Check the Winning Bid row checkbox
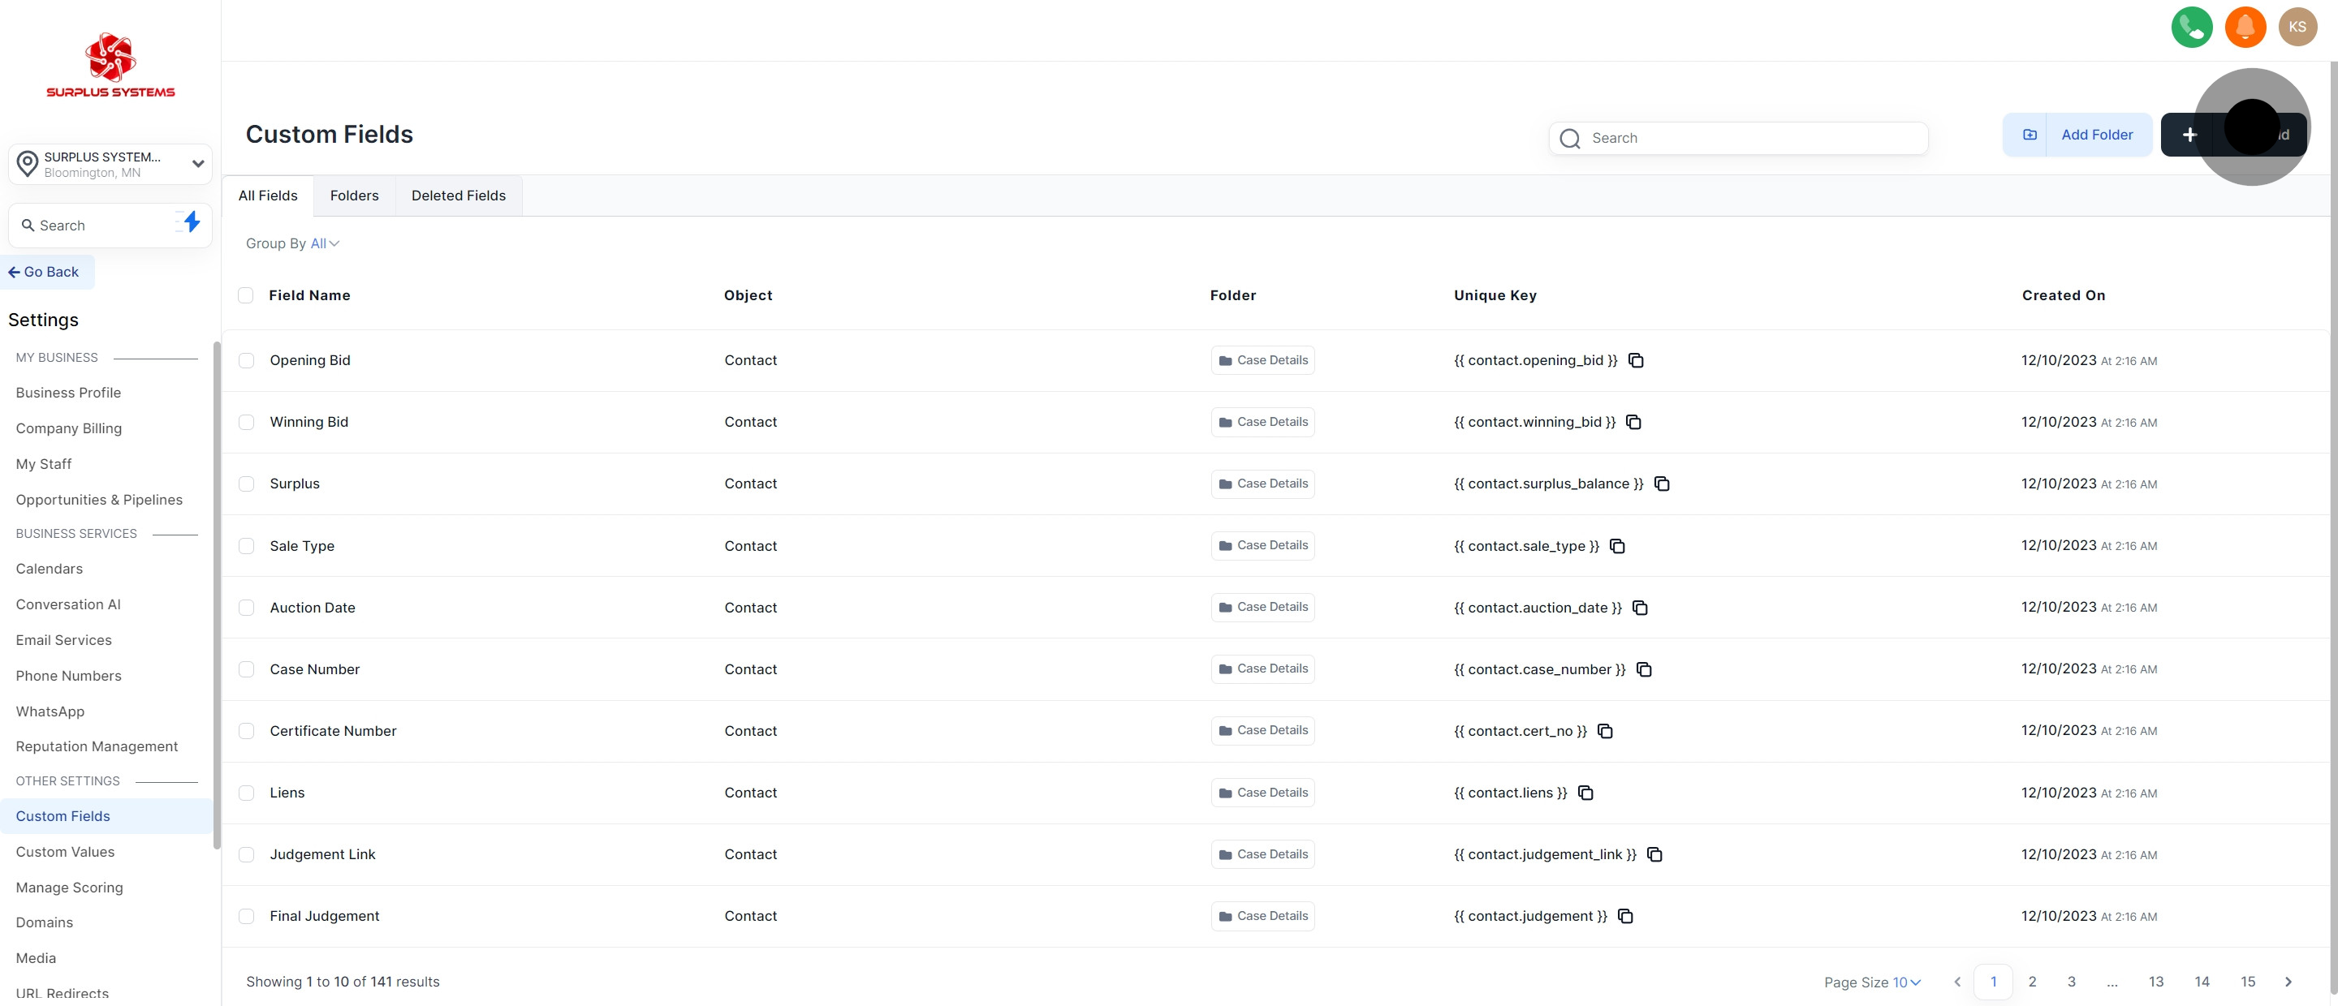Image resolution: width=2338 pixels, height=1006 pixels. 246,423
